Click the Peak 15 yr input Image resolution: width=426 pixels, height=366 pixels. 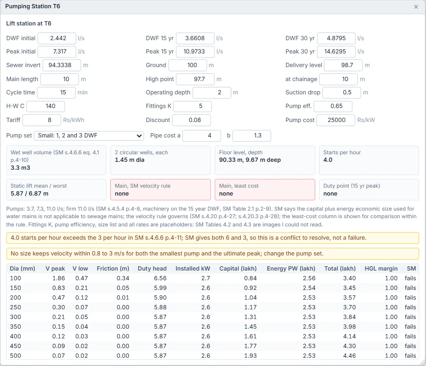(195, 52)
